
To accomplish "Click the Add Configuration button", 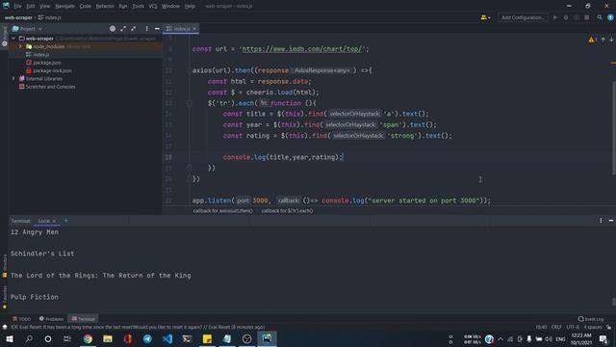I will click(523, 17).
